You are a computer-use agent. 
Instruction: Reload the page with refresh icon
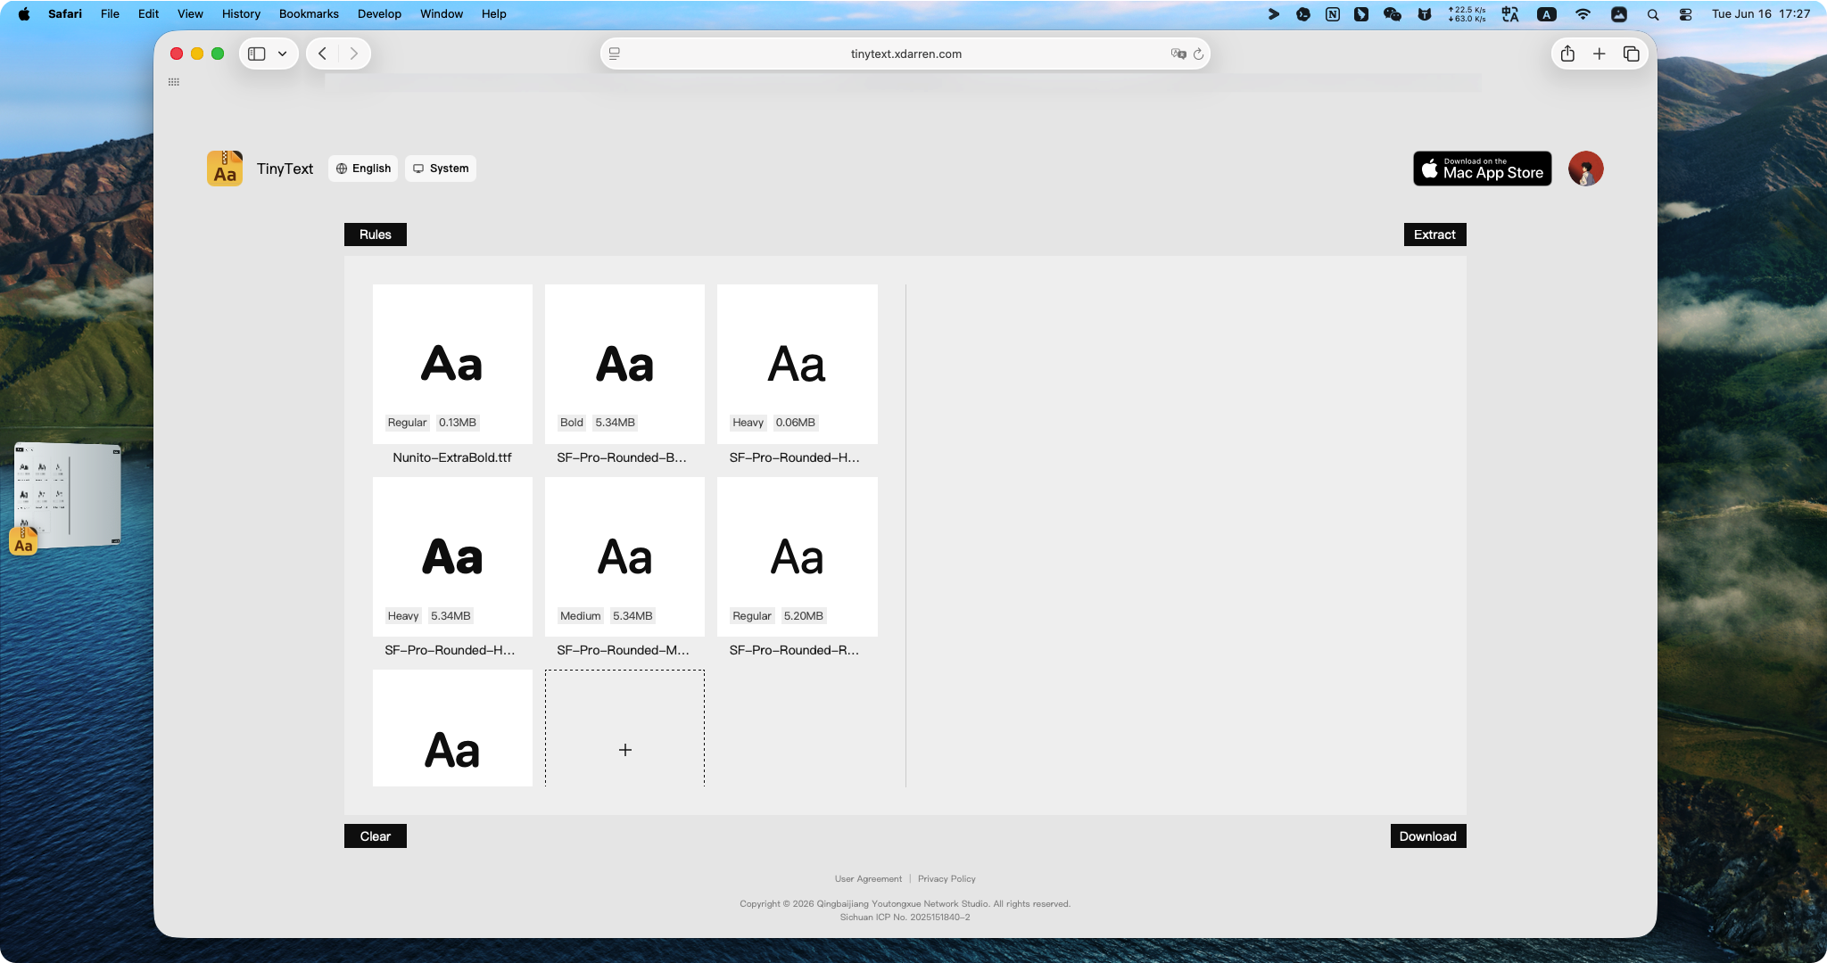[1198, 53]
